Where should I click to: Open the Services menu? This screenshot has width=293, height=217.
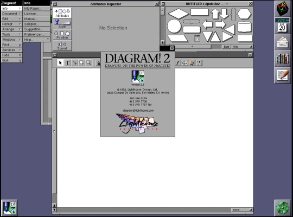(11, 50)
